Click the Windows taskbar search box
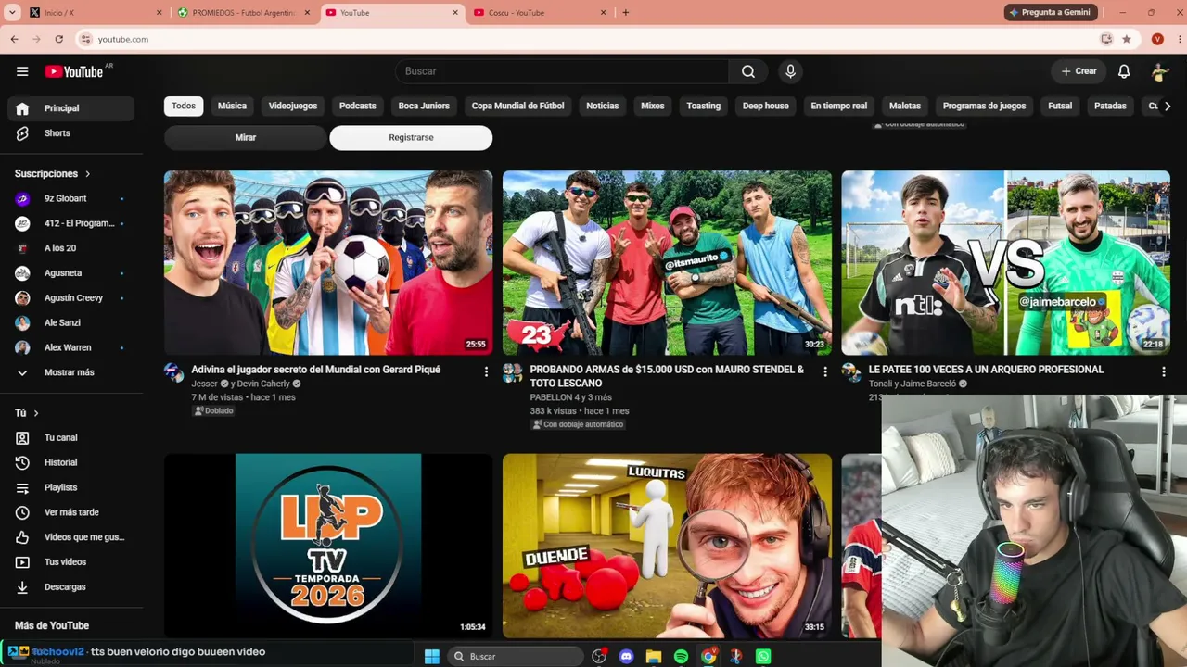1187x667 pixels. pos(515,656)
